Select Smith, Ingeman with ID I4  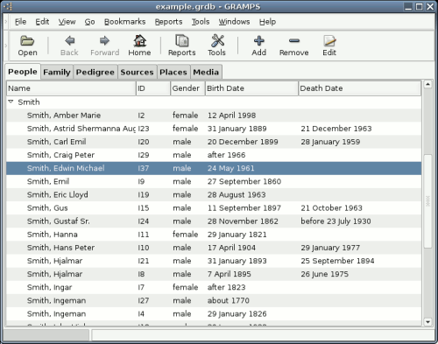(214, 314)
